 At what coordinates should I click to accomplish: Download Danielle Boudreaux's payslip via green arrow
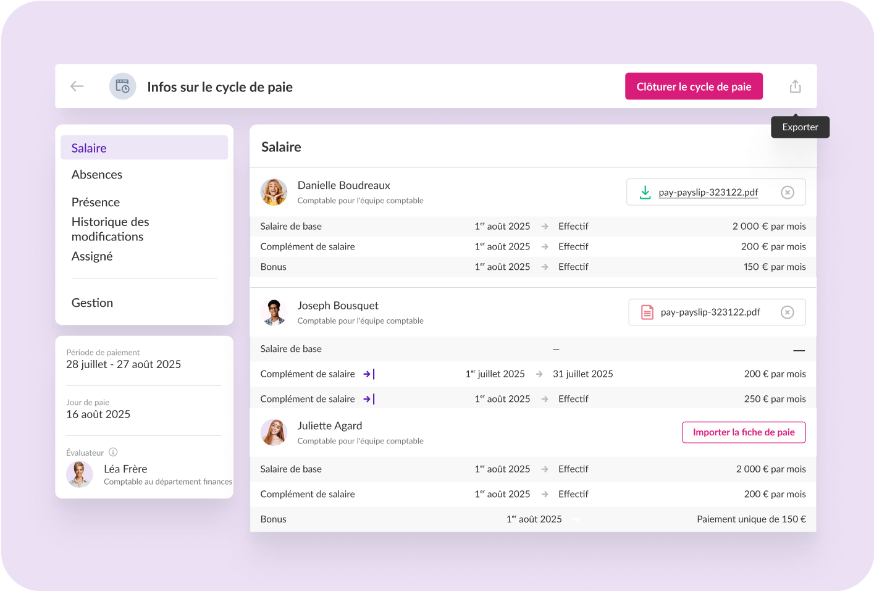pyautogui.click(x=645, y=193)
